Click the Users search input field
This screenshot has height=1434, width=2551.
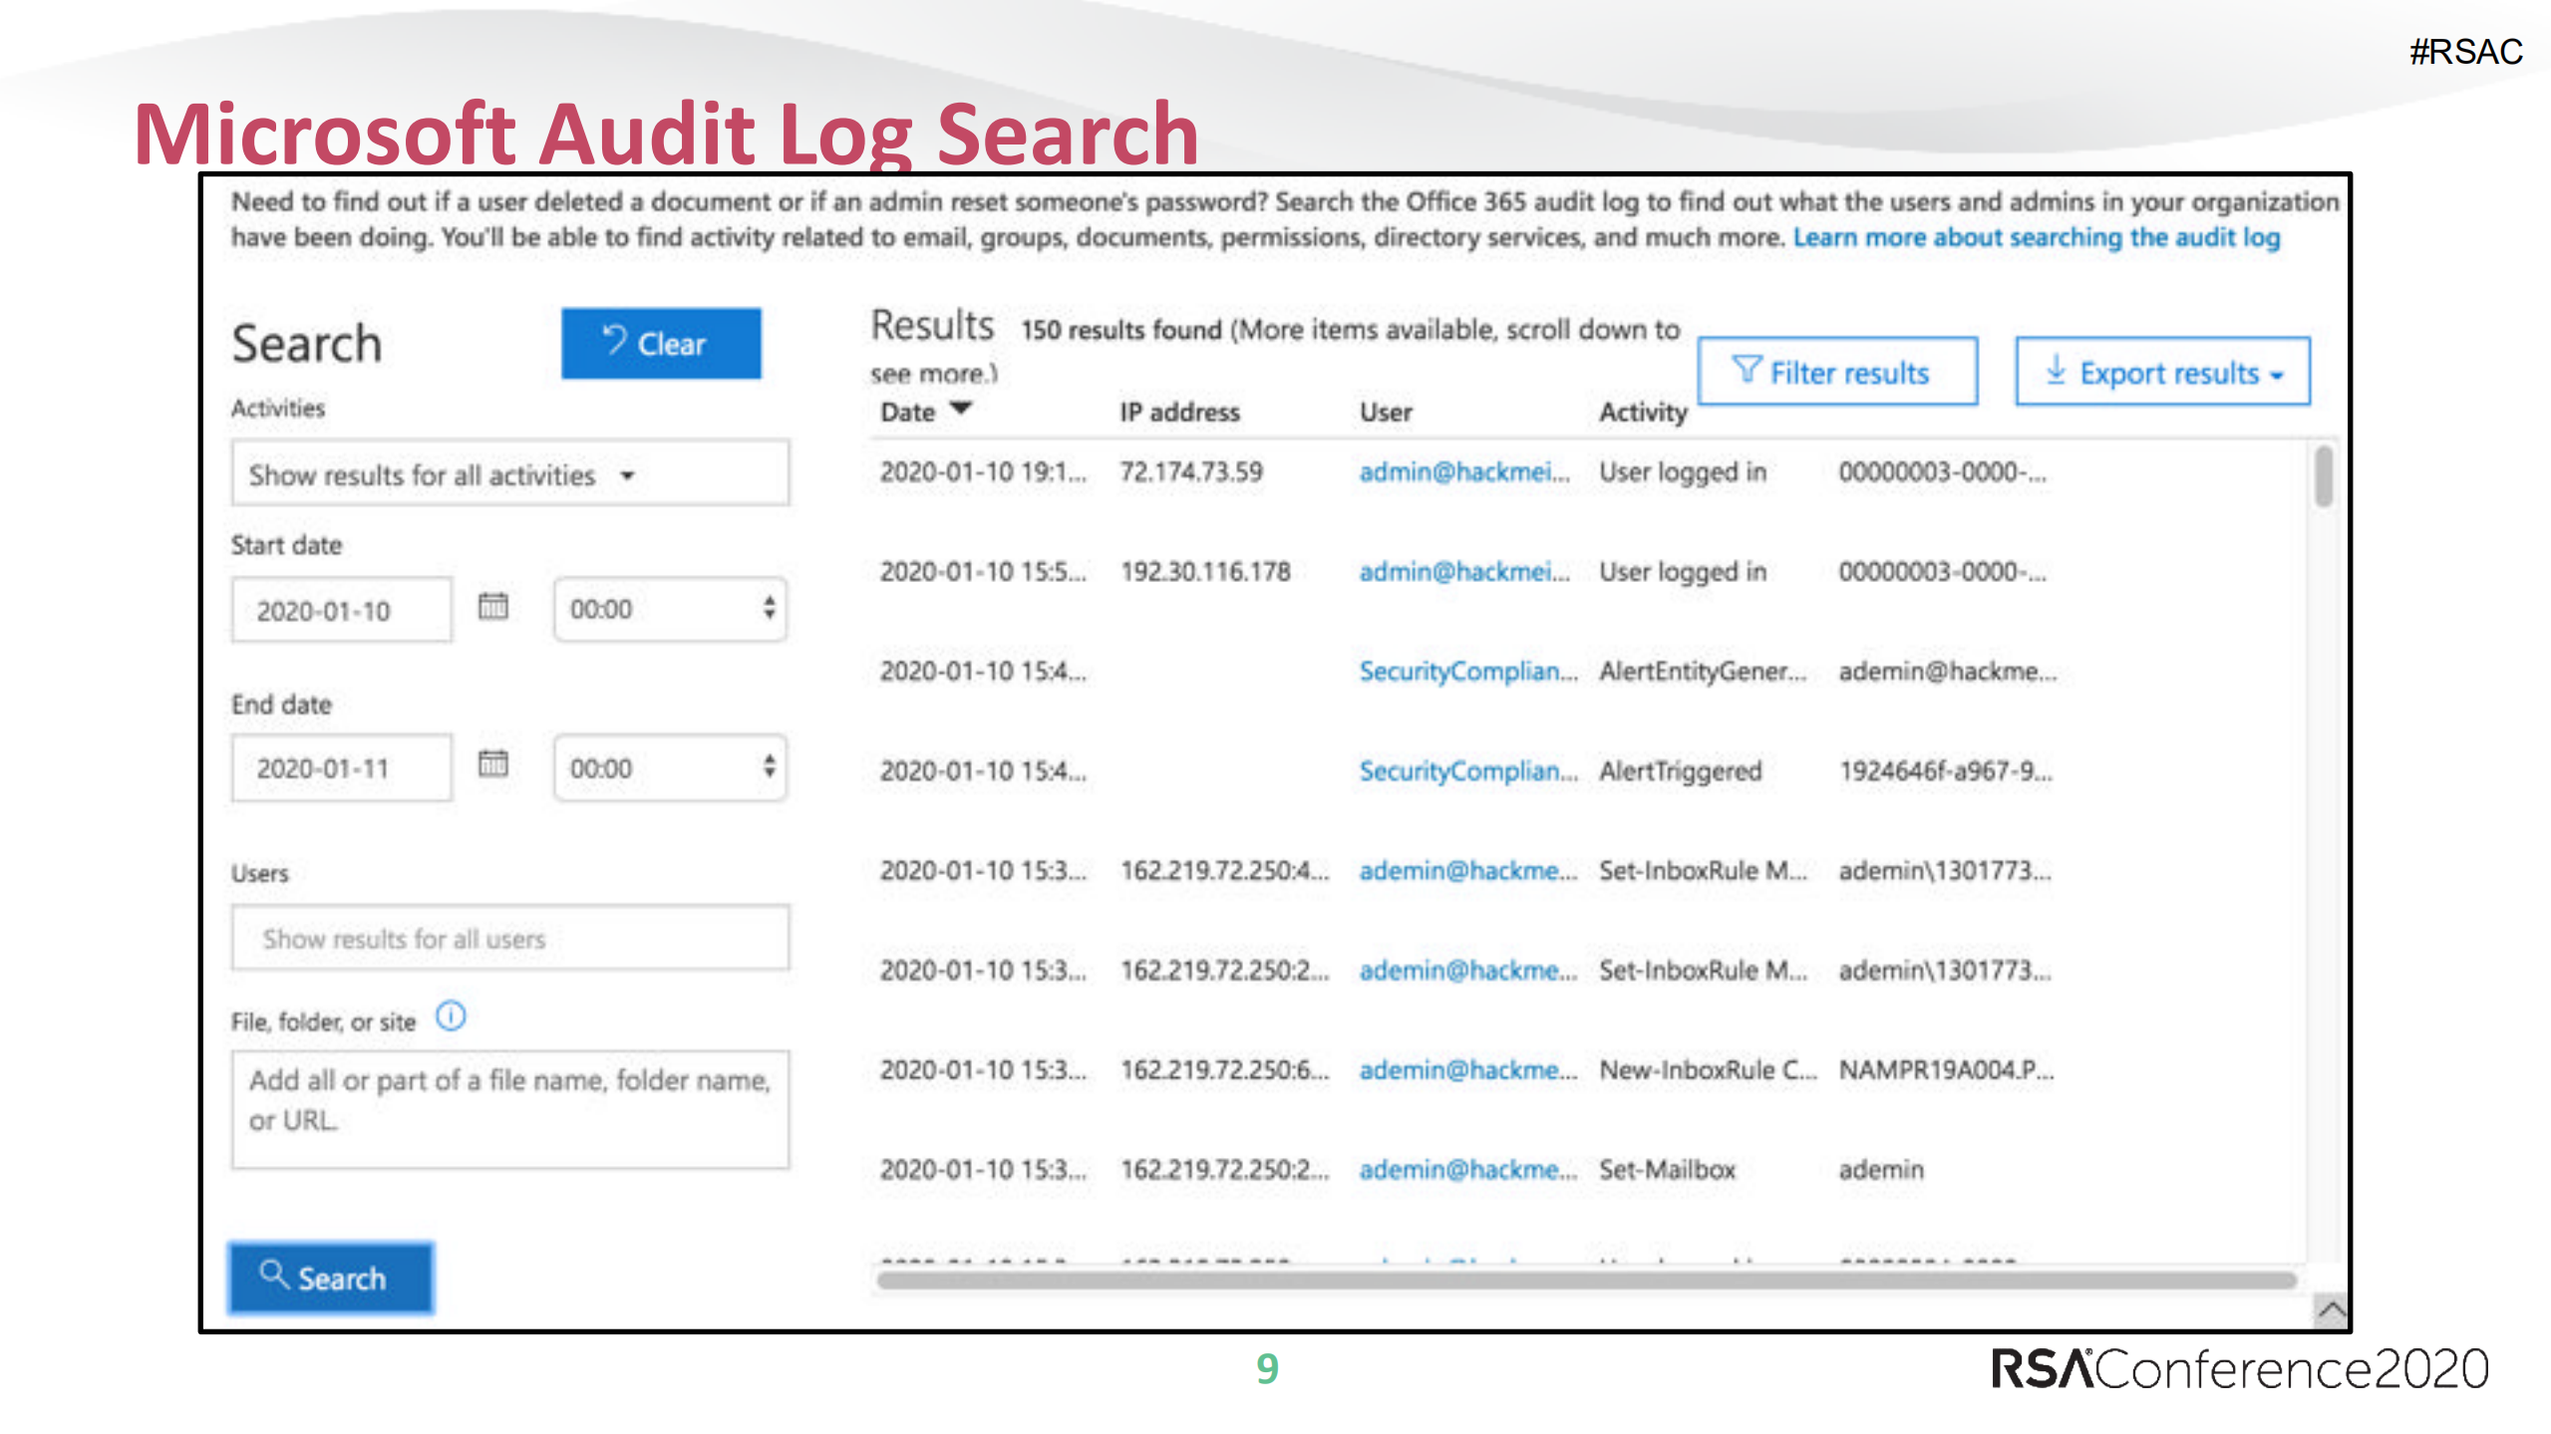coord(509,938)
